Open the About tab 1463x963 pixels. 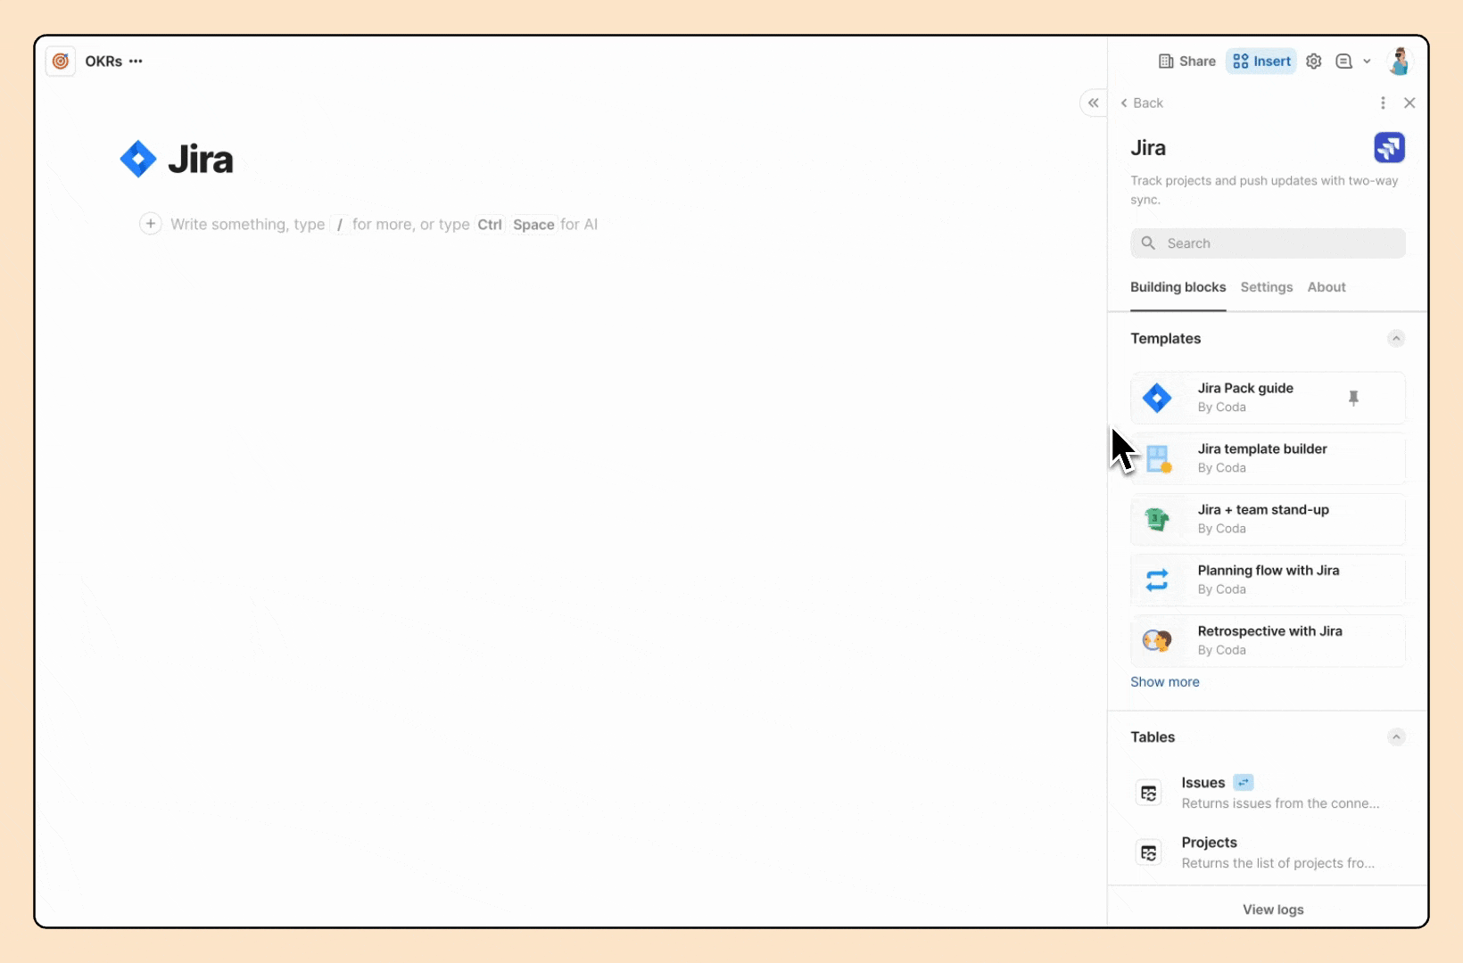1327,287
